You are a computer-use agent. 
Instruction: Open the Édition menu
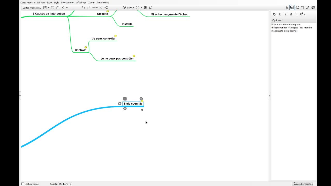[41, 3]
